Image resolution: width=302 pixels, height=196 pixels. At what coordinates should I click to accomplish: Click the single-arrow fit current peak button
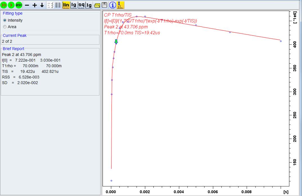click(x=11, y=5)
